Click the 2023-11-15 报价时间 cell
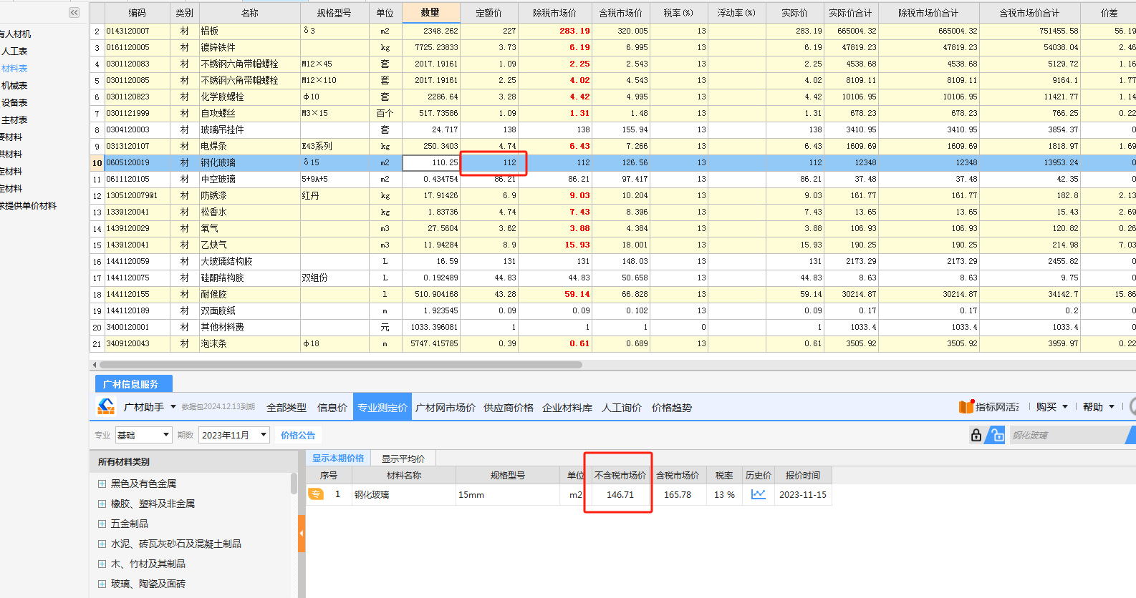 (x=803, y=494)
